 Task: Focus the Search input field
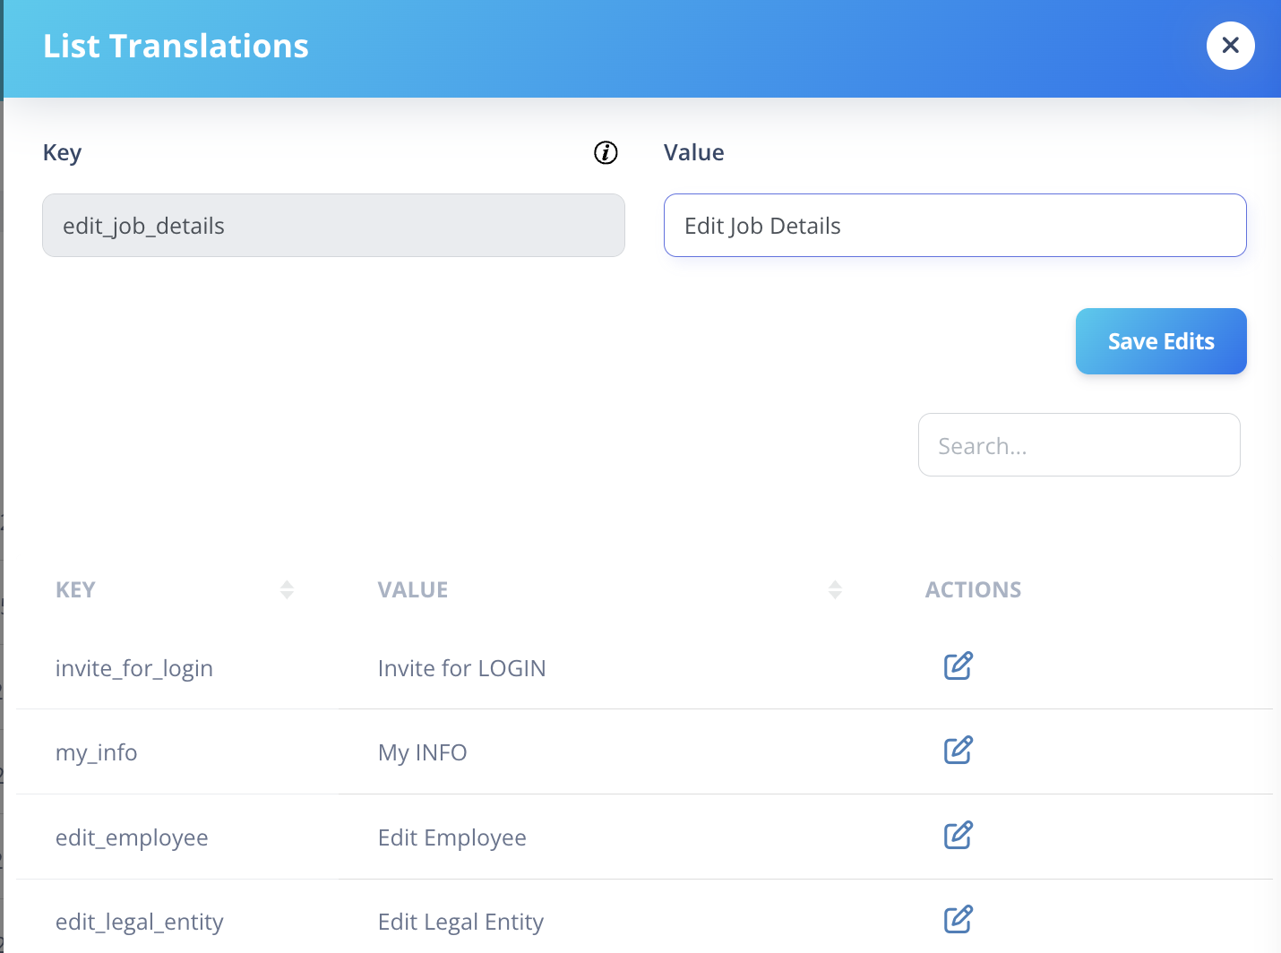(x=1079, y=445)
